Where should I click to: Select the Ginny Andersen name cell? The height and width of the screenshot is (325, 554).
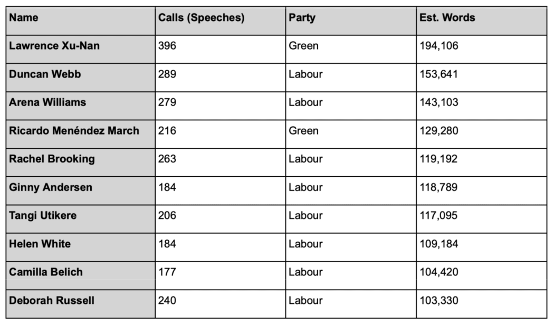(51, 187)
